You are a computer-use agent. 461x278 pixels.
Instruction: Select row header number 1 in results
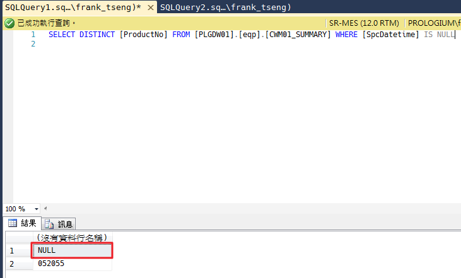click(10, 250)
